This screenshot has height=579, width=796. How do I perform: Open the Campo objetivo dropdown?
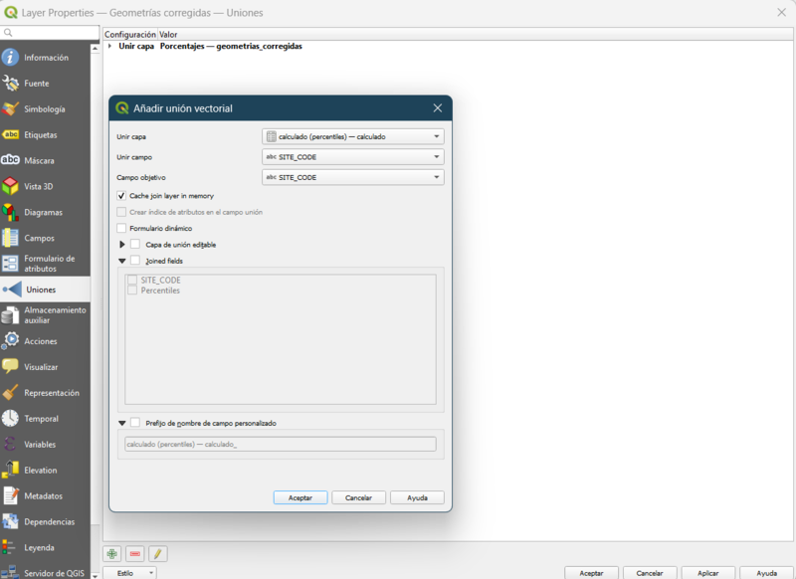tap(352, 177)
